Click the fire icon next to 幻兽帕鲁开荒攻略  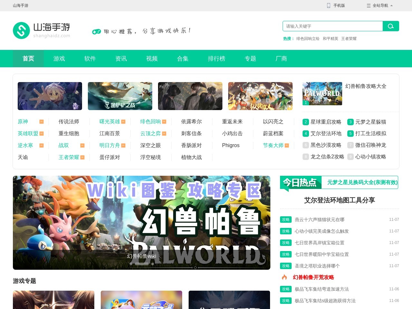pos(284,277)
